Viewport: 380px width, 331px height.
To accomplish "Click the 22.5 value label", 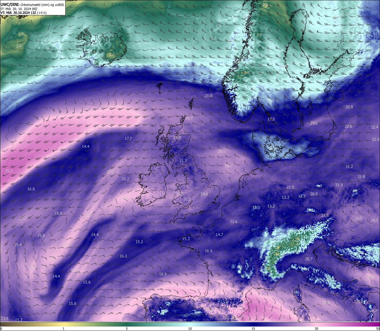I will [x=376, y=139].
